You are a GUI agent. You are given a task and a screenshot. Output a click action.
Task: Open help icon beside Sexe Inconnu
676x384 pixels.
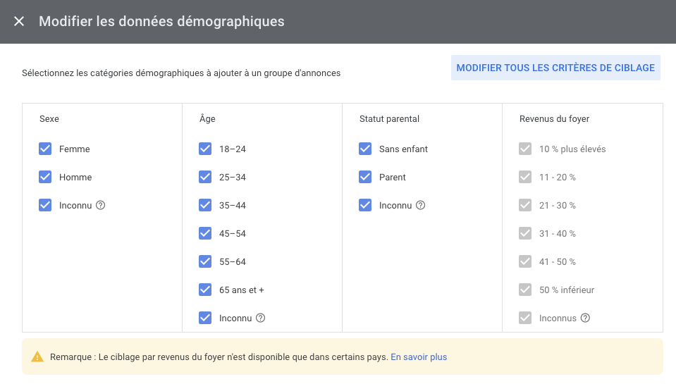click(101, 205)
